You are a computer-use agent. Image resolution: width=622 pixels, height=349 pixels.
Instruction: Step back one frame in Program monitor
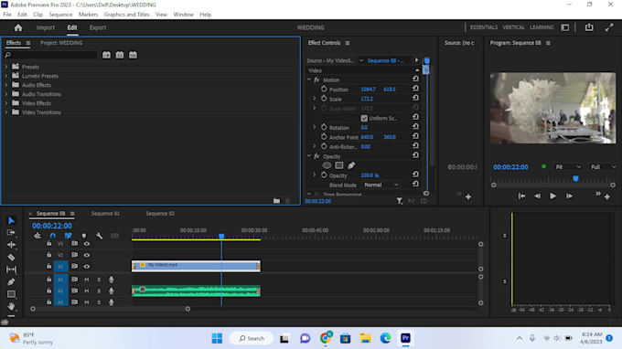tap(537, 196)
